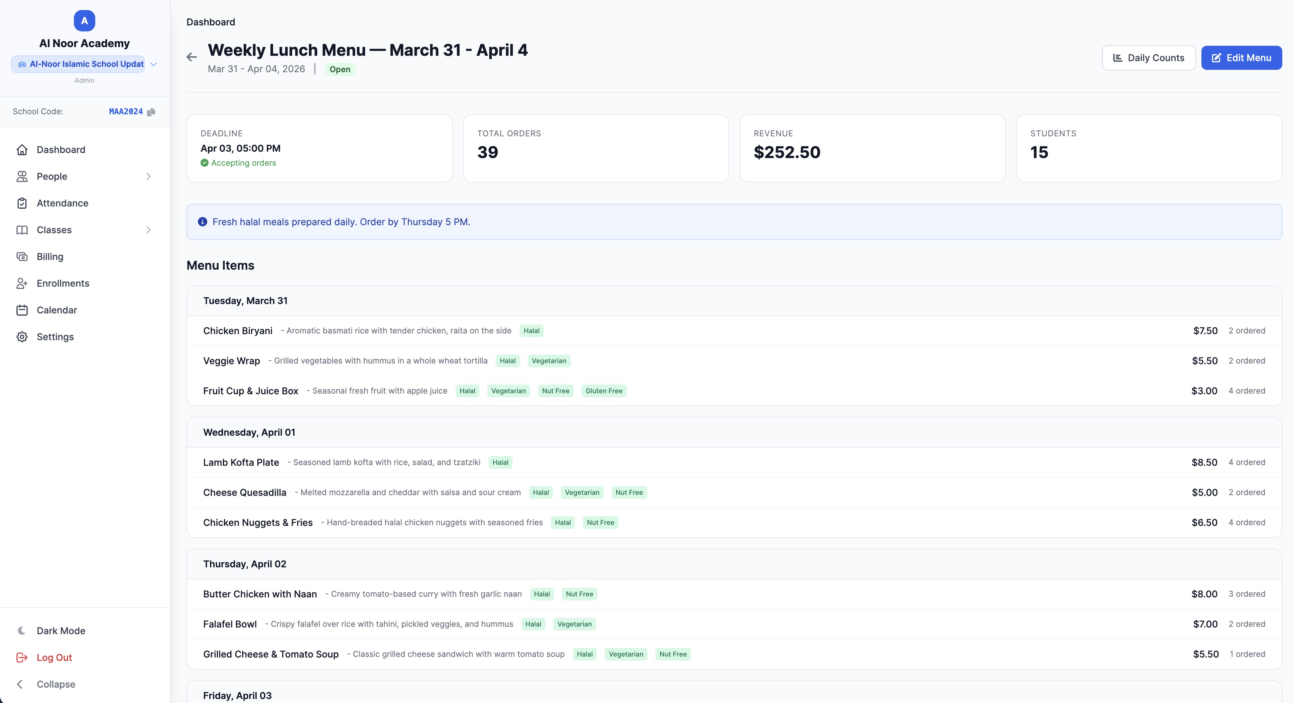Copy the school code MAA2024
1293x703 pixels.
(x=151, y=112)
